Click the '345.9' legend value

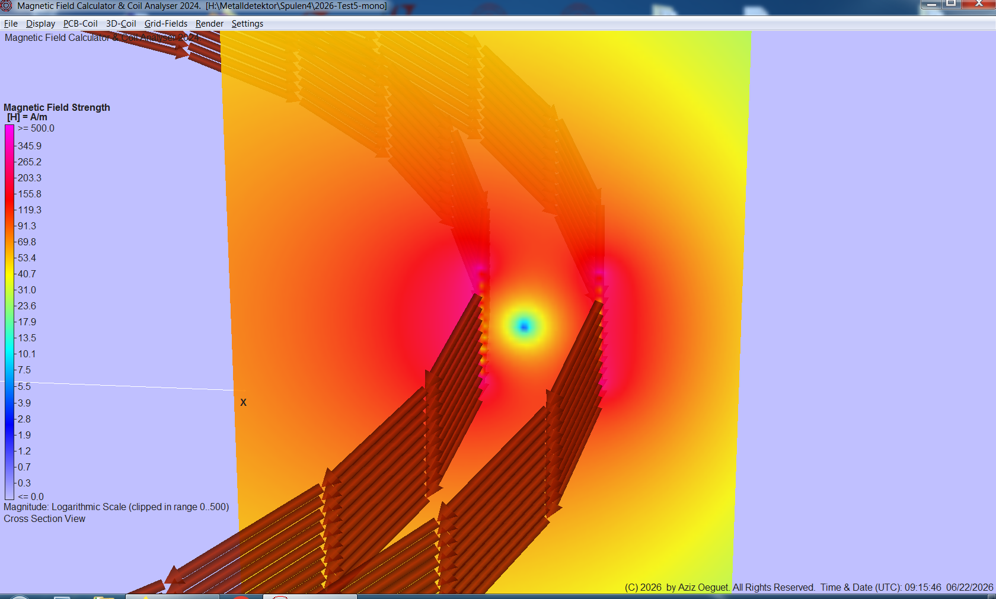pos(30,146)
